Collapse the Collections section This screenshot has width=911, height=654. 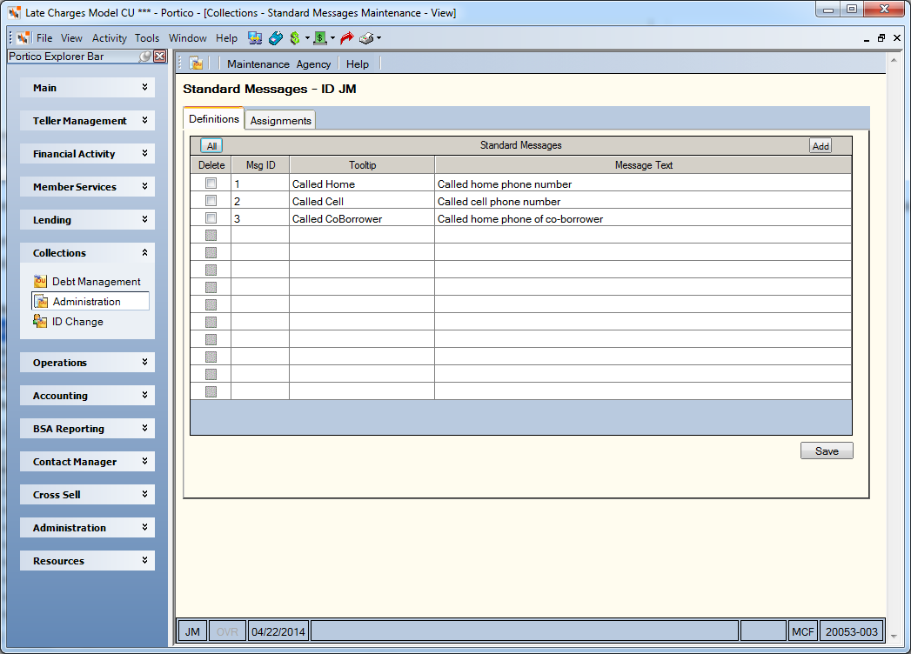coord(87,253)
